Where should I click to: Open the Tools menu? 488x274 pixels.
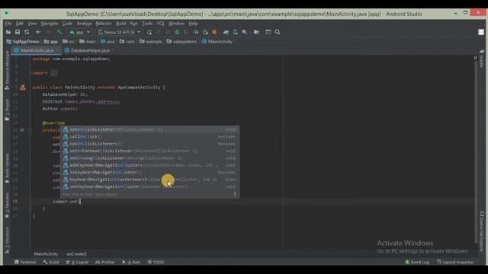pos(147,24)
